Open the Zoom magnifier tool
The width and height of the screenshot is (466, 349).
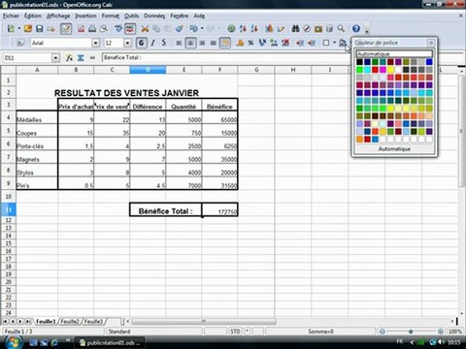click(x=341, y=29)
